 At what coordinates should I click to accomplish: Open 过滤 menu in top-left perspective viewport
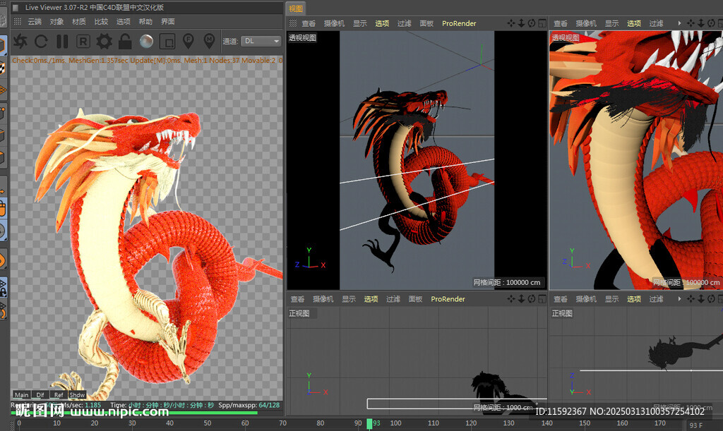click(404, 23)
